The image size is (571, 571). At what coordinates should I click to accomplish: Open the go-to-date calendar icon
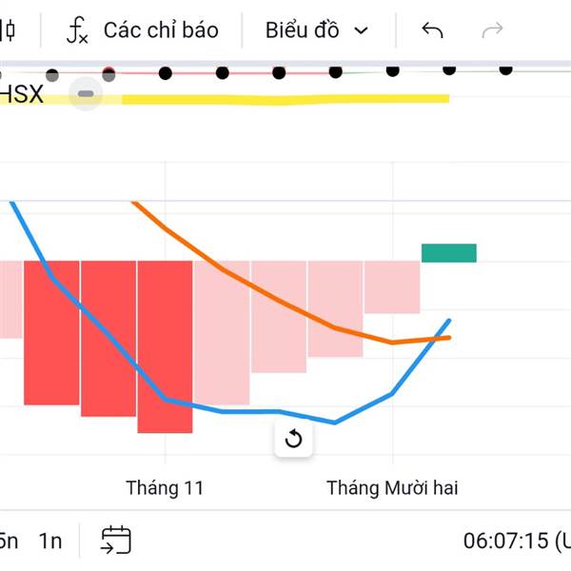tap(116, 541)
